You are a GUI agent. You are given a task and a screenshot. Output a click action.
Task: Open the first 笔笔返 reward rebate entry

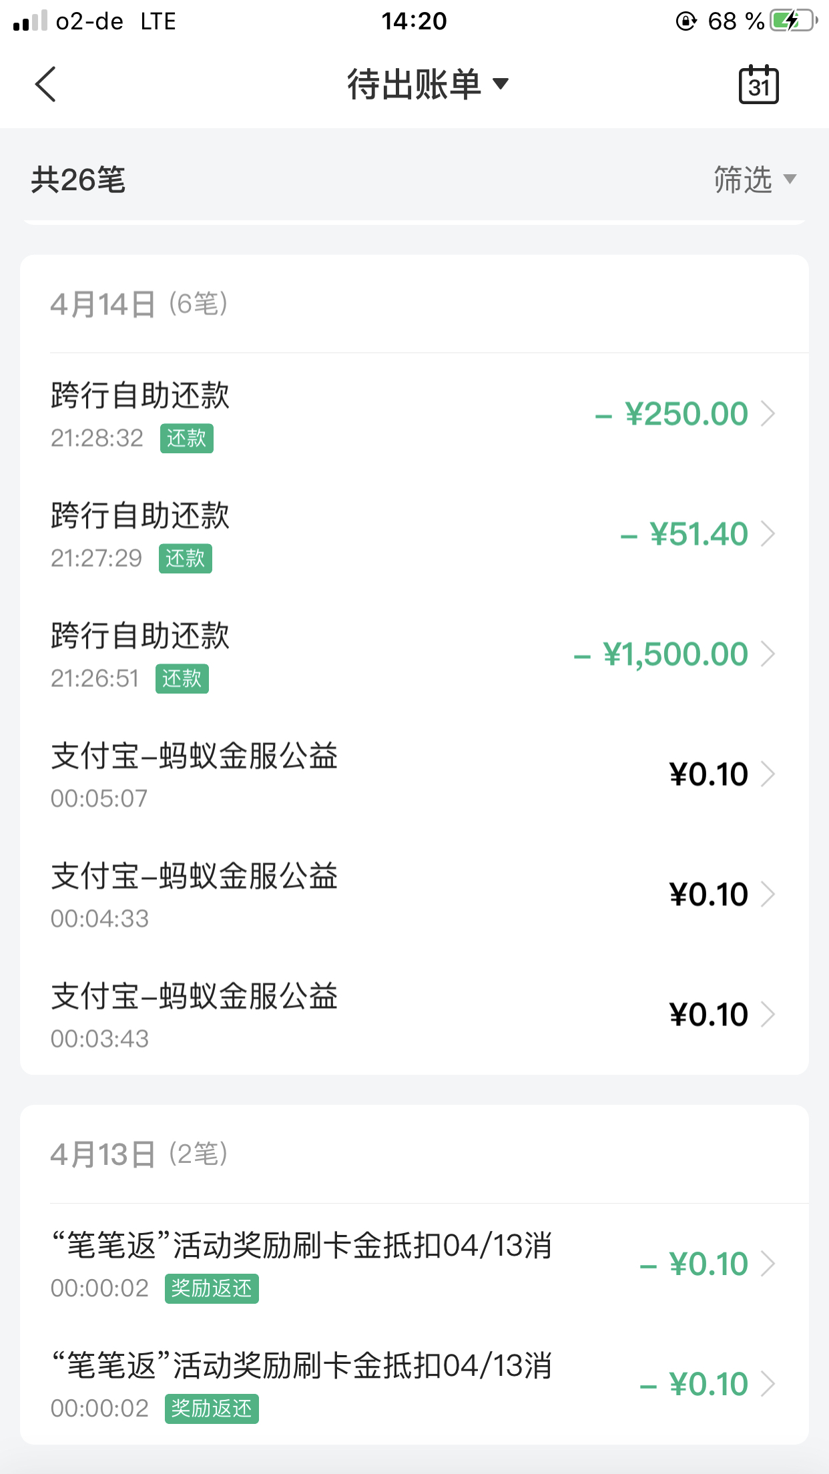click(x=414, y=1264)
